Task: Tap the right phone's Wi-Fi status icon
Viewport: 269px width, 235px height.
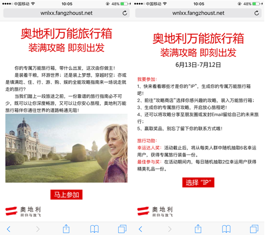Action: tap(165, 4)
